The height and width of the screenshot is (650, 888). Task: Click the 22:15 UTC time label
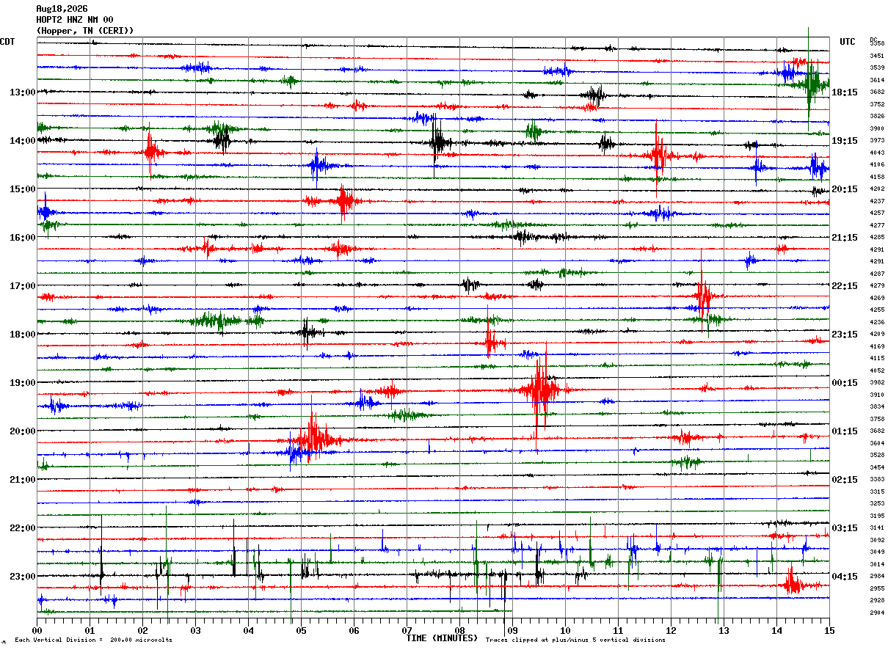845,286
